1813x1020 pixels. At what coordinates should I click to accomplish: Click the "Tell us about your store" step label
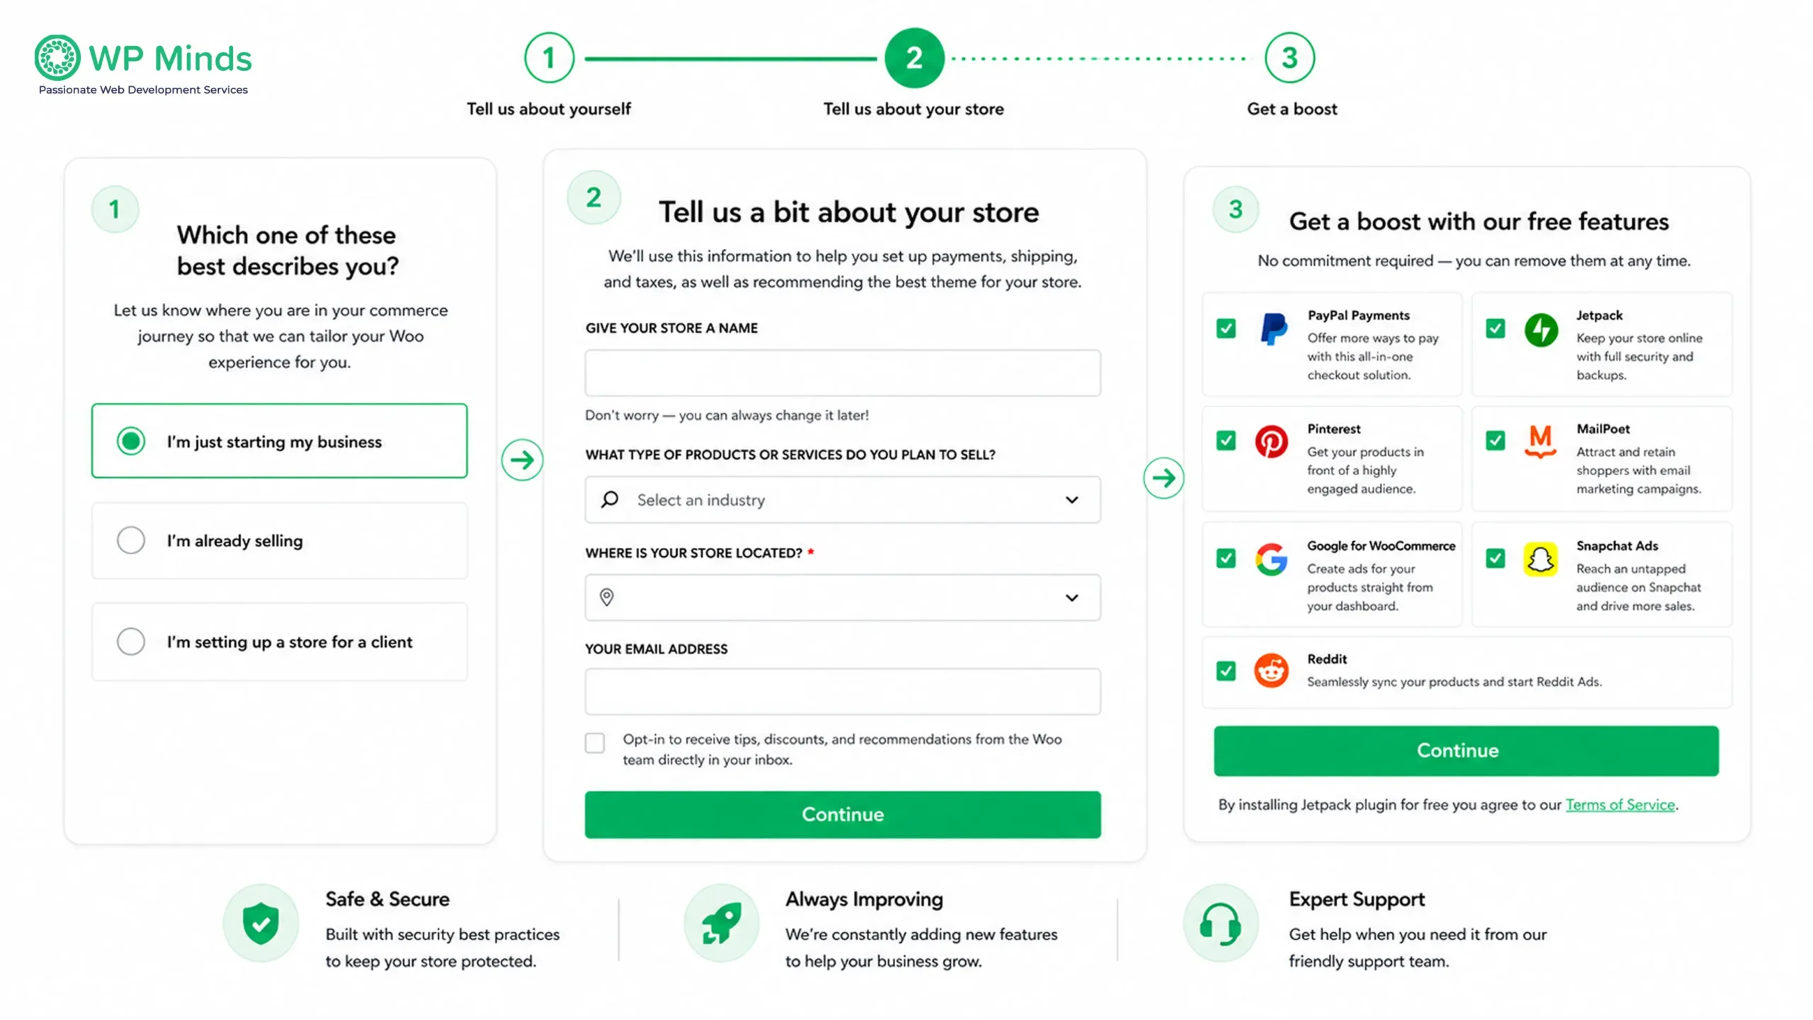point(914,109)
